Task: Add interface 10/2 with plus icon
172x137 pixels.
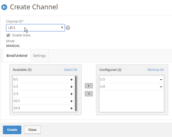Action: click(x=71, y=108)
